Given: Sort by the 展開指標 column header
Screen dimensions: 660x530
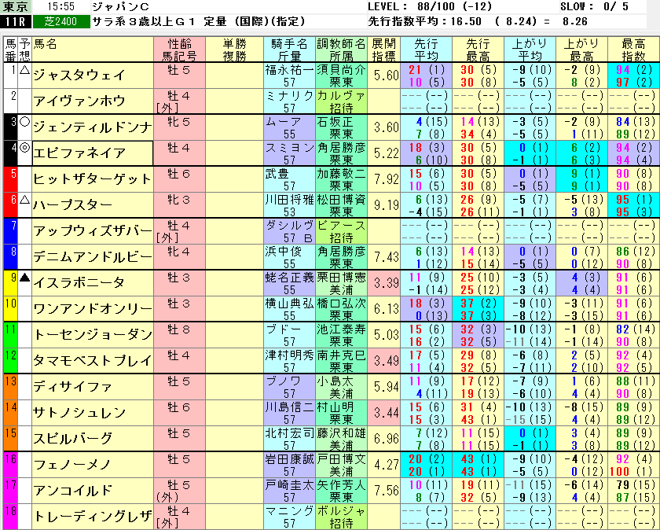Looking at the screenshot, I should coord(384,49).
